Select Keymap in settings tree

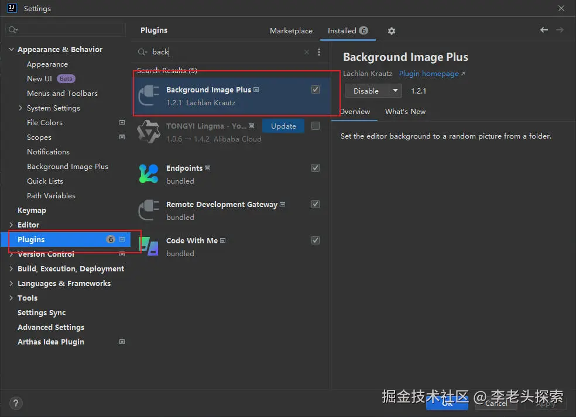tap(32, 211)
